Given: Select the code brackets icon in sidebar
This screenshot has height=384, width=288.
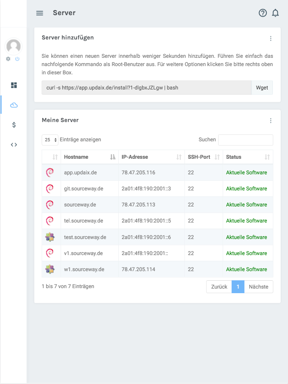Looking at the screenshot, I should (13, 144).
